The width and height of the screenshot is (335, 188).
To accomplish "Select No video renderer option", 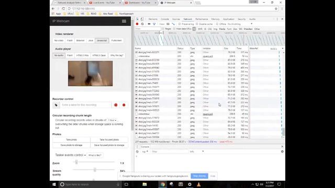I will point(59,41).
